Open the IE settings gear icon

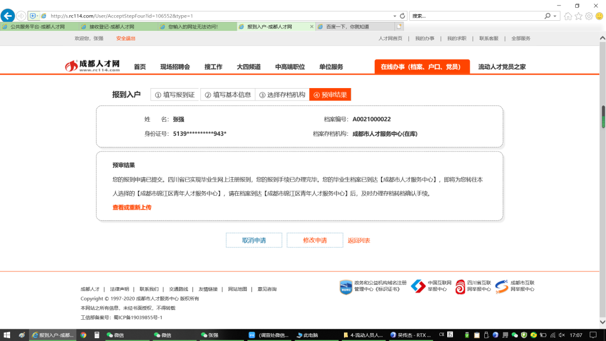tap(589, 16)
